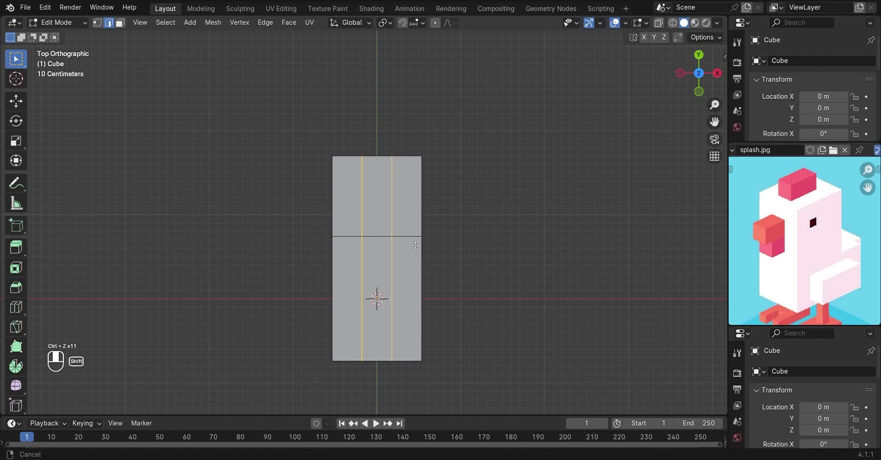Viewport: 881px width, 460px height.
Task: Click the splash.jpg chicken image
Action: coord(803,241)
